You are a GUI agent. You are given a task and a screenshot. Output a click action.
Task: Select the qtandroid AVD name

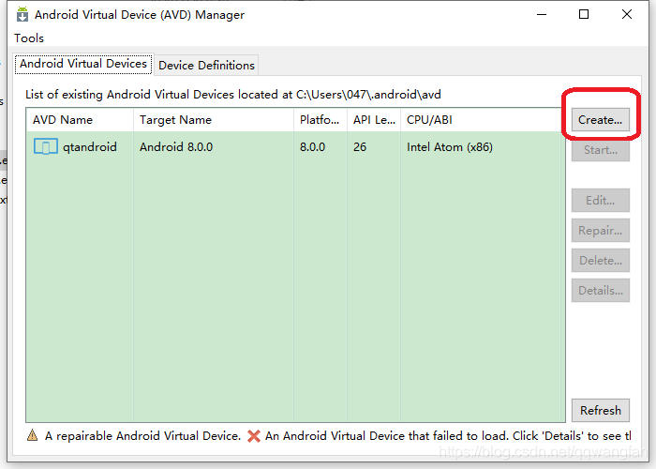pyautogui.click(x=90, y=147)
